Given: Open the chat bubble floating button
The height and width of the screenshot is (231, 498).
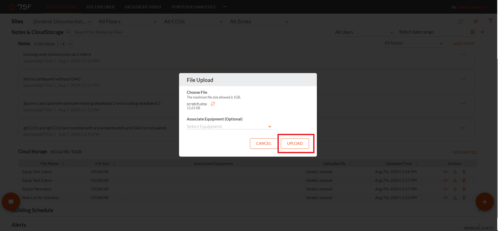Looking at the screenshot, I should pyautogui.click(x=11, y=202).
